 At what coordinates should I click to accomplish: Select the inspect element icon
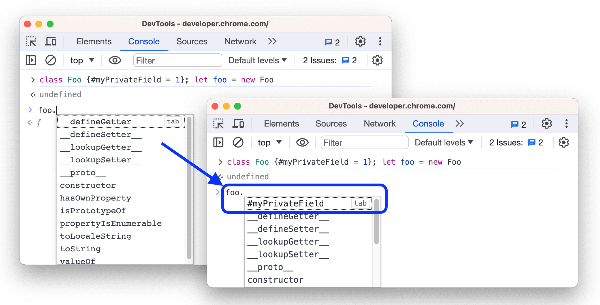click(x=31, y=41)
